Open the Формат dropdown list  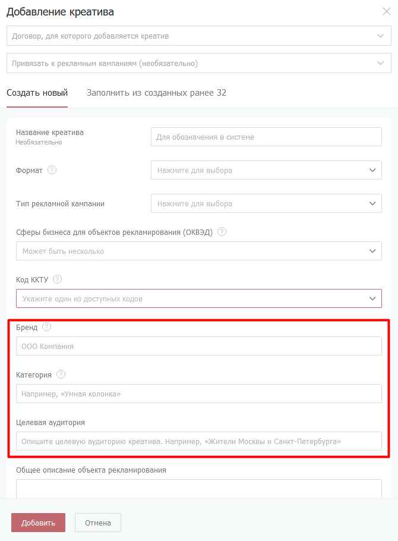click(266, 170)
